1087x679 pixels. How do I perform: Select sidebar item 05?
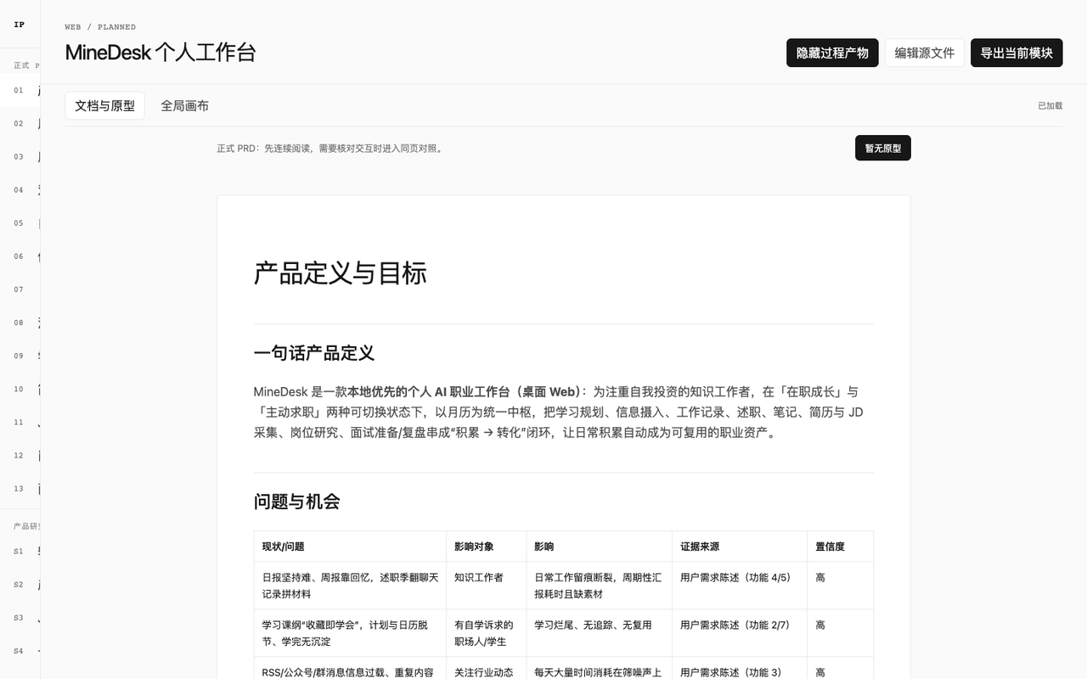click(x=20, y=222)
